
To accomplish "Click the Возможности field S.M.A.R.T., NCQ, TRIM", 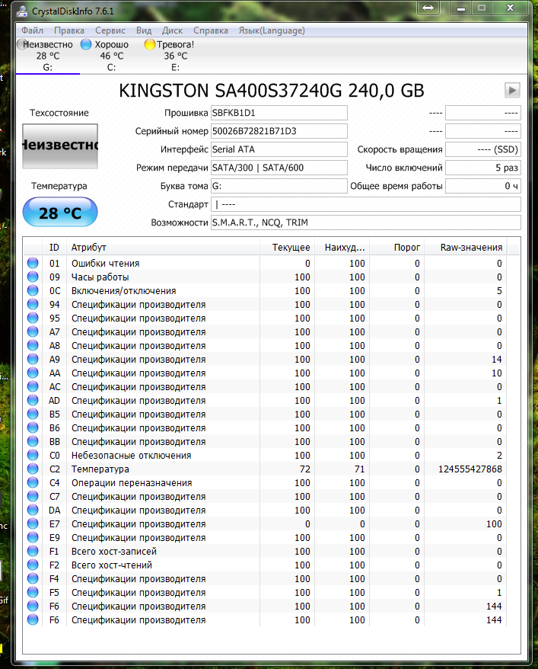I will point(366,222).
